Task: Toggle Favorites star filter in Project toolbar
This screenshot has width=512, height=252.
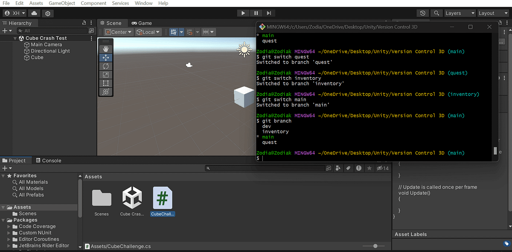Action: click(x=369, y=168)
